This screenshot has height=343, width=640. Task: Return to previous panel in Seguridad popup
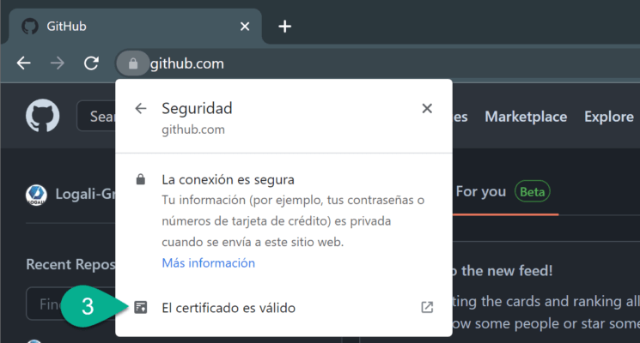(x=141, y=109)
